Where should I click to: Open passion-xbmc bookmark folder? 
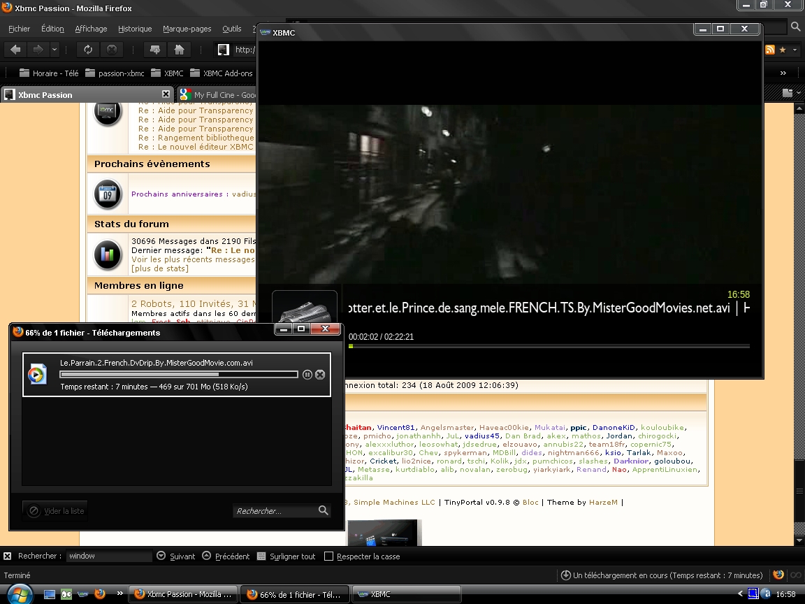coord(115,73)
